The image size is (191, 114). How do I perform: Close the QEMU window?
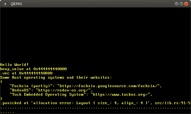coord(186,4)
